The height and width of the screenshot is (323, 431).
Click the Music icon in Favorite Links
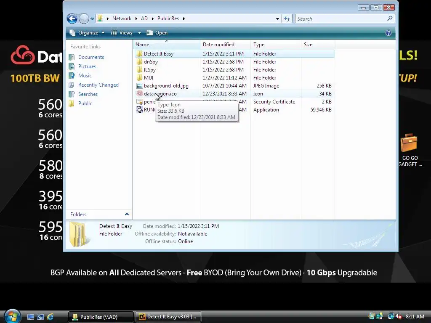[72, 76]
